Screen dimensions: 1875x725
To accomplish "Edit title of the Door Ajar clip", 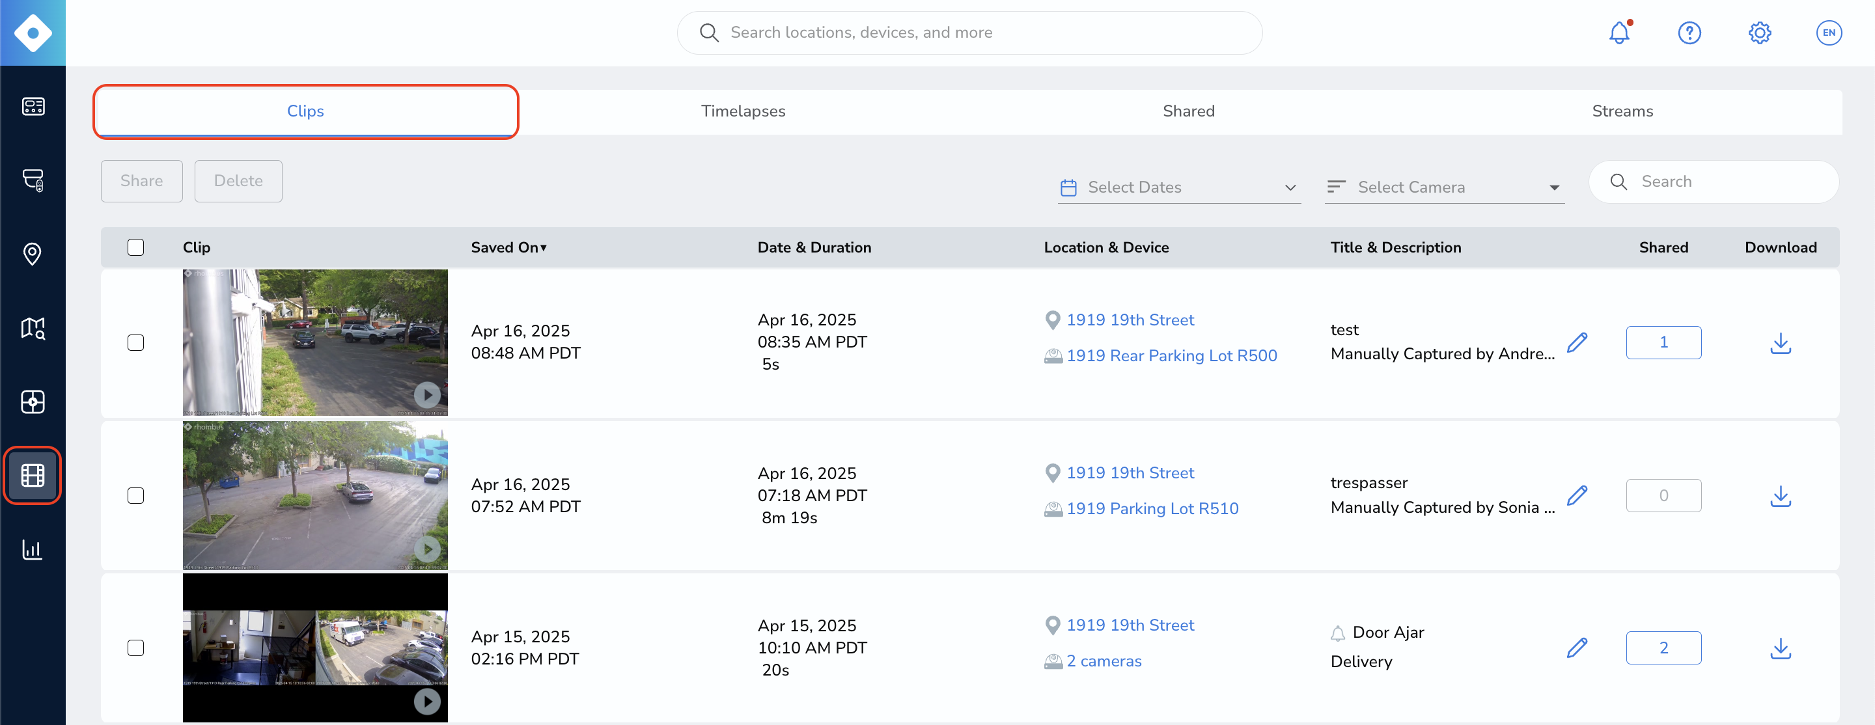I will tap(1577, 647).
